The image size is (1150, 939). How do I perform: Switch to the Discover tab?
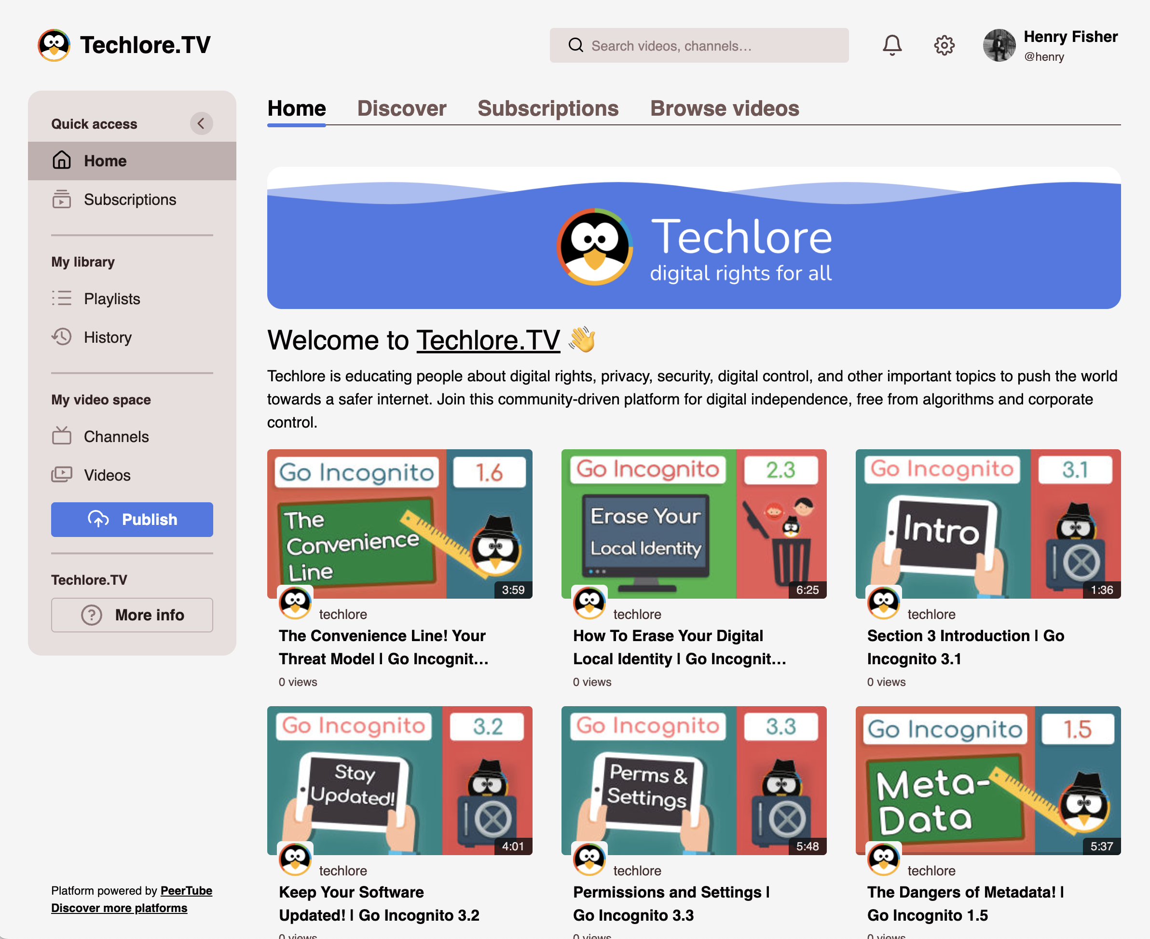(401, 109)
